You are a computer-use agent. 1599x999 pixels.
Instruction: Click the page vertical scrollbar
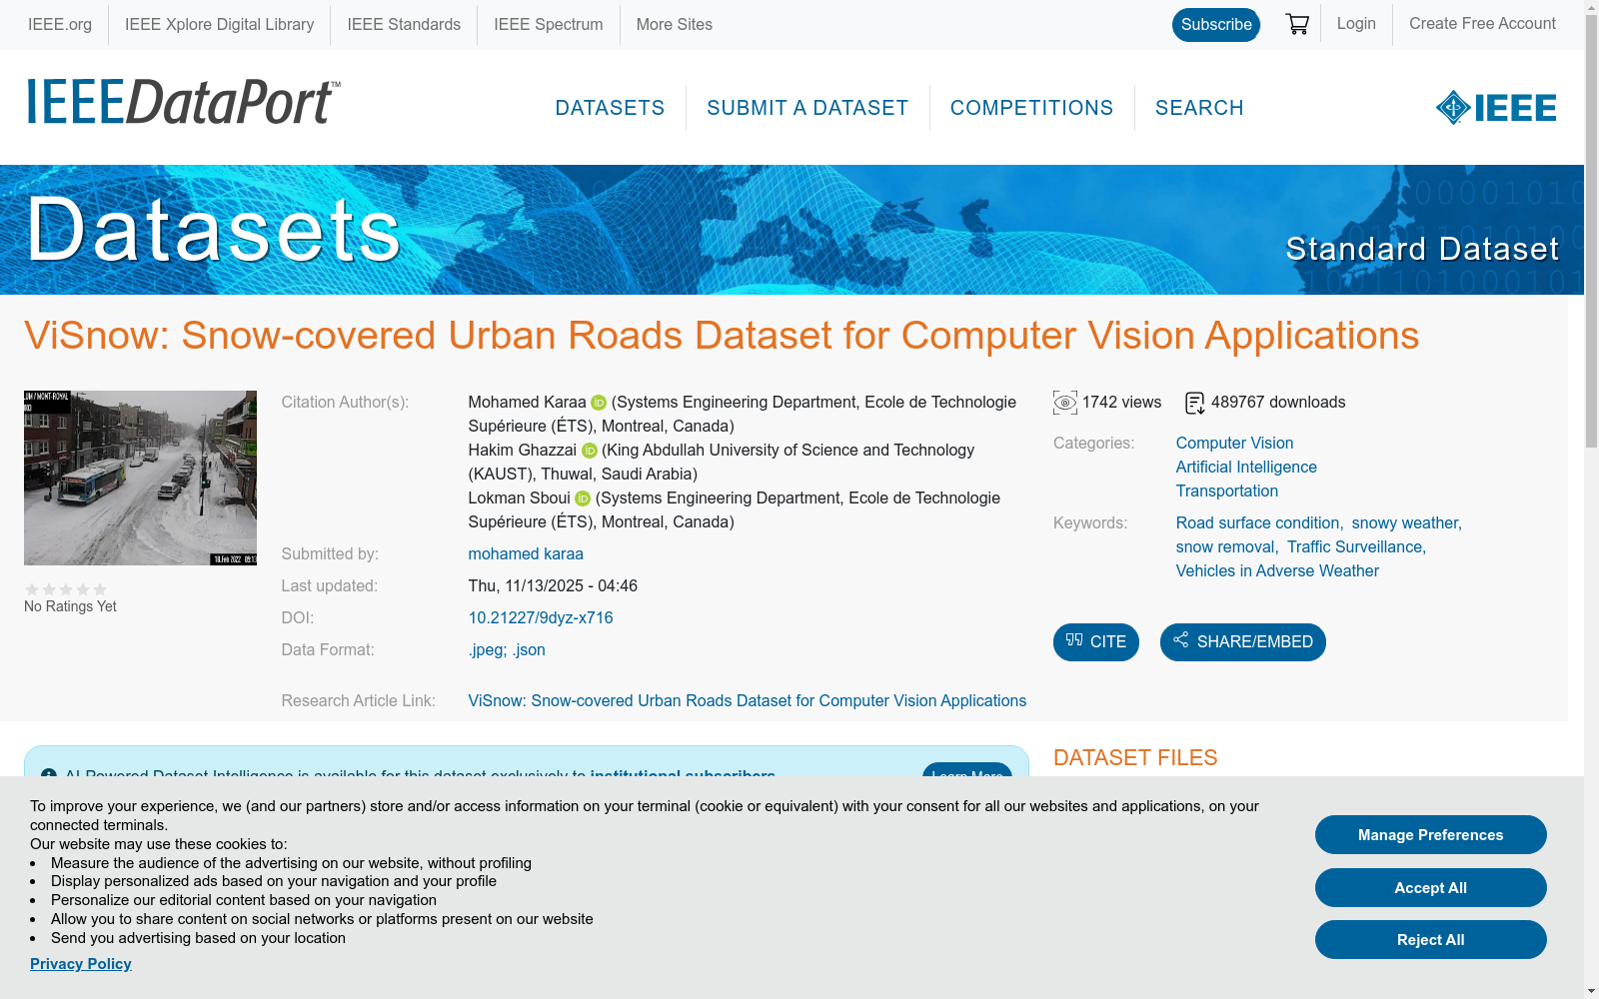tap(1591, 230)
